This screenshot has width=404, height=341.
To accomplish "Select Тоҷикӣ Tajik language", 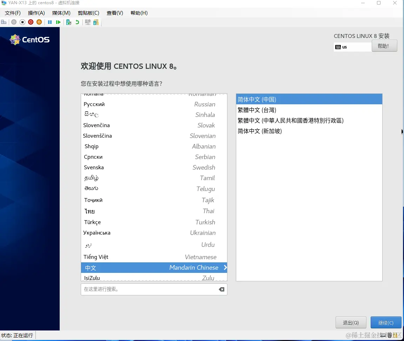I will 154,200.
